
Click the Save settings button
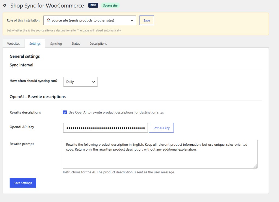point(23,183)
